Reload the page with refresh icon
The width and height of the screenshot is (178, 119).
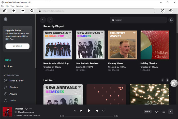32,11
